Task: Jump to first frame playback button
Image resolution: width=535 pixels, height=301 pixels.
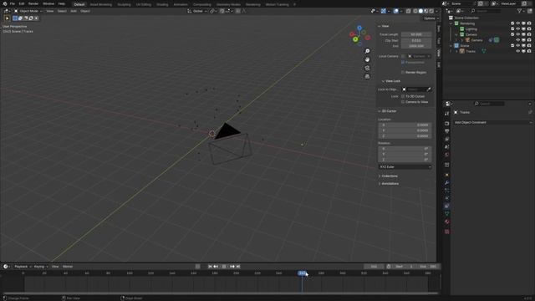Action: pyautogui.click(x=210, y=267)
